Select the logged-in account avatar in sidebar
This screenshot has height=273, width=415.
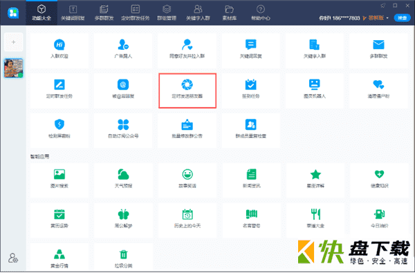[14, 68]
